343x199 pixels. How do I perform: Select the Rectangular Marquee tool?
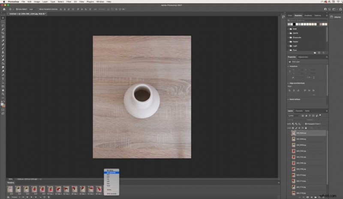3,22
